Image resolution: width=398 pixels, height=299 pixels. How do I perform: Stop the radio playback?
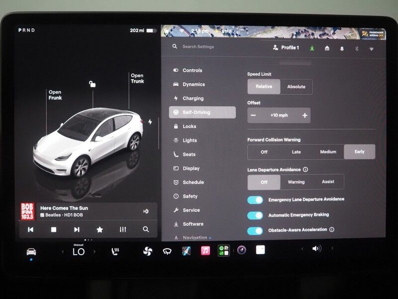point(54,230)
